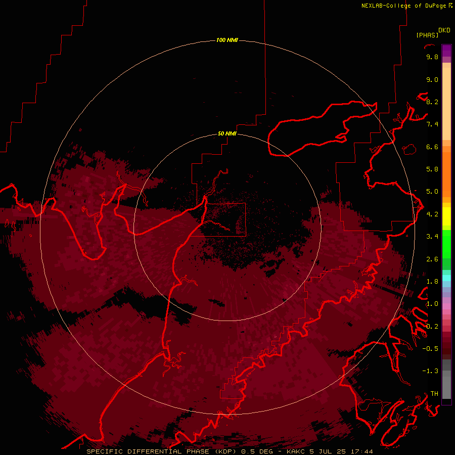Click the 4.2 value on the color scale
The width and height of the screenshot is (455, 455).
pyautogui.click(x=432, y=214)
